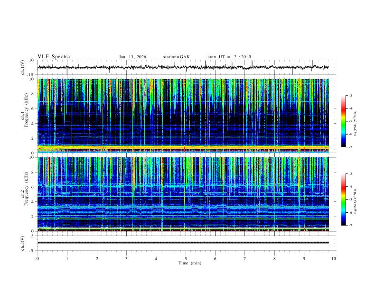Image resolution: width=376 pixels, height=290 pixels.
Task: Click the ch.1 voltage waveform trace
Action: coord(183,67)
